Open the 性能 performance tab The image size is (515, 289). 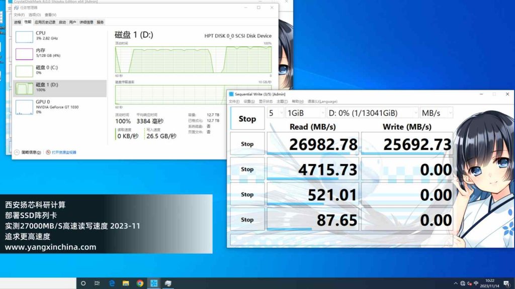coord(28,22)
